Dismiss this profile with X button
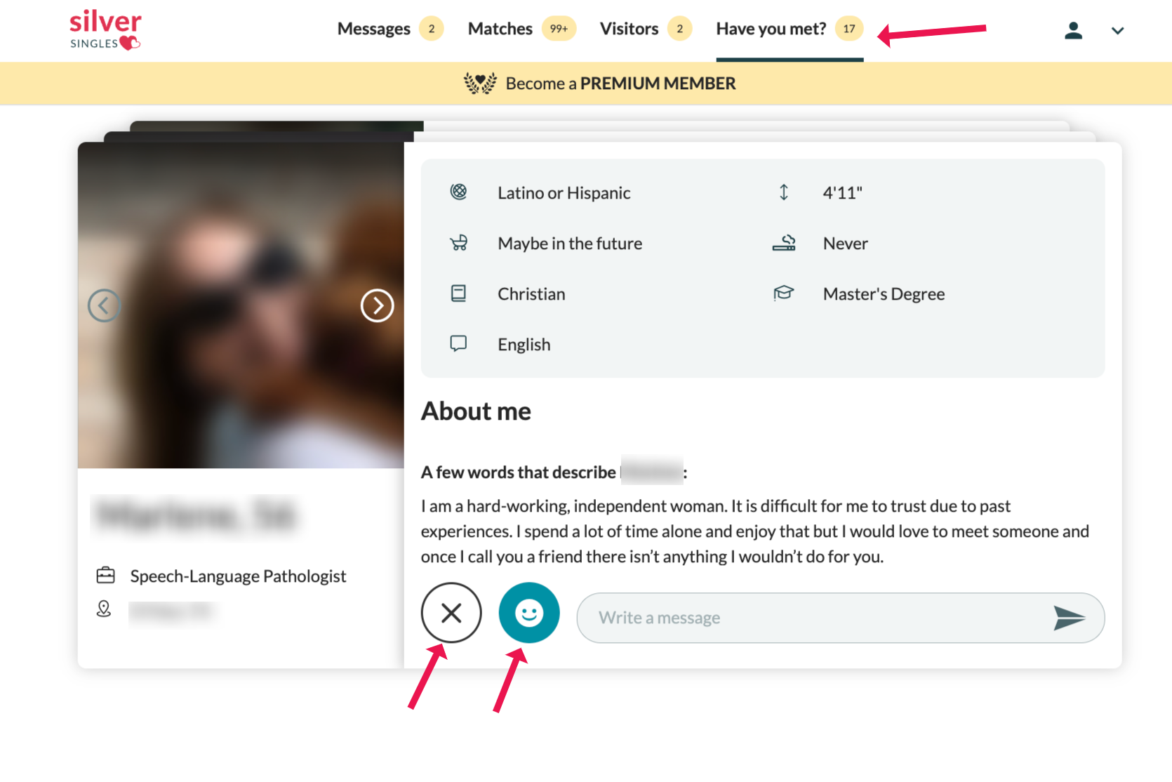 tap(451, 613)
